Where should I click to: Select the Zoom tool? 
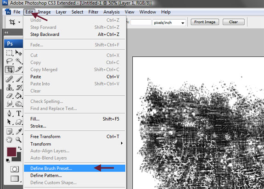(19, 139)
